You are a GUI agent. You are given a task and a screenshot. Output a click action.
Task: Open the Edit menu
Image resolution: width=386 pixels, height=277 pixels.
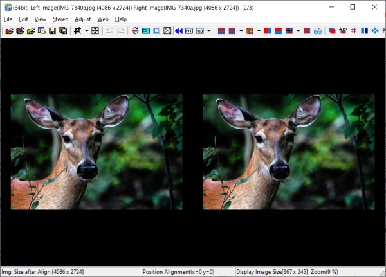pos(23,19)
